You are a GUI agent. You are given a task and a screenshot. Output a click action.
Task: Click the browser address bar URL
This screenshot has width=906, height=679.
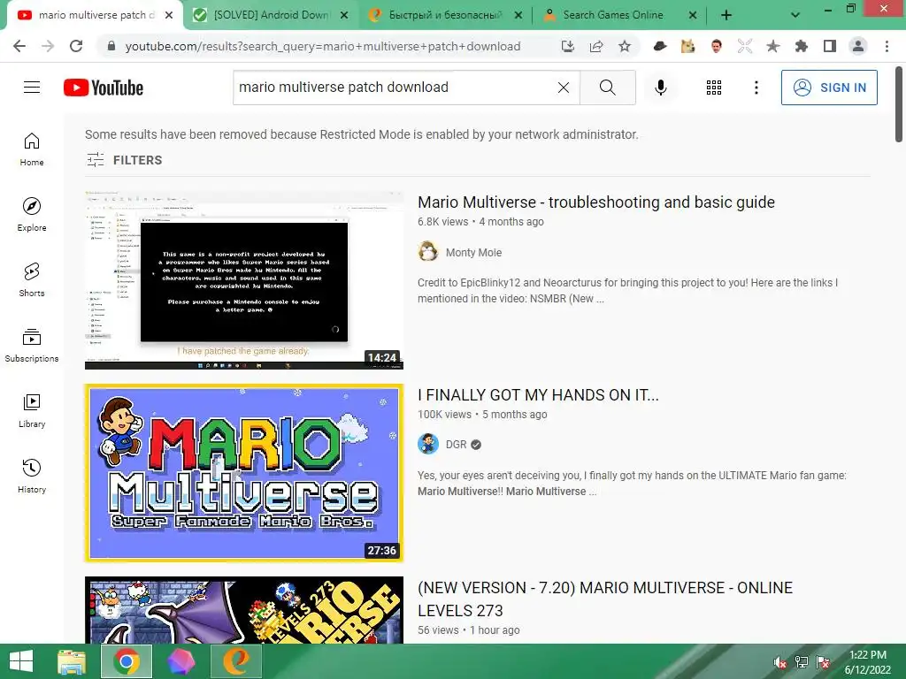click(322, 46)
